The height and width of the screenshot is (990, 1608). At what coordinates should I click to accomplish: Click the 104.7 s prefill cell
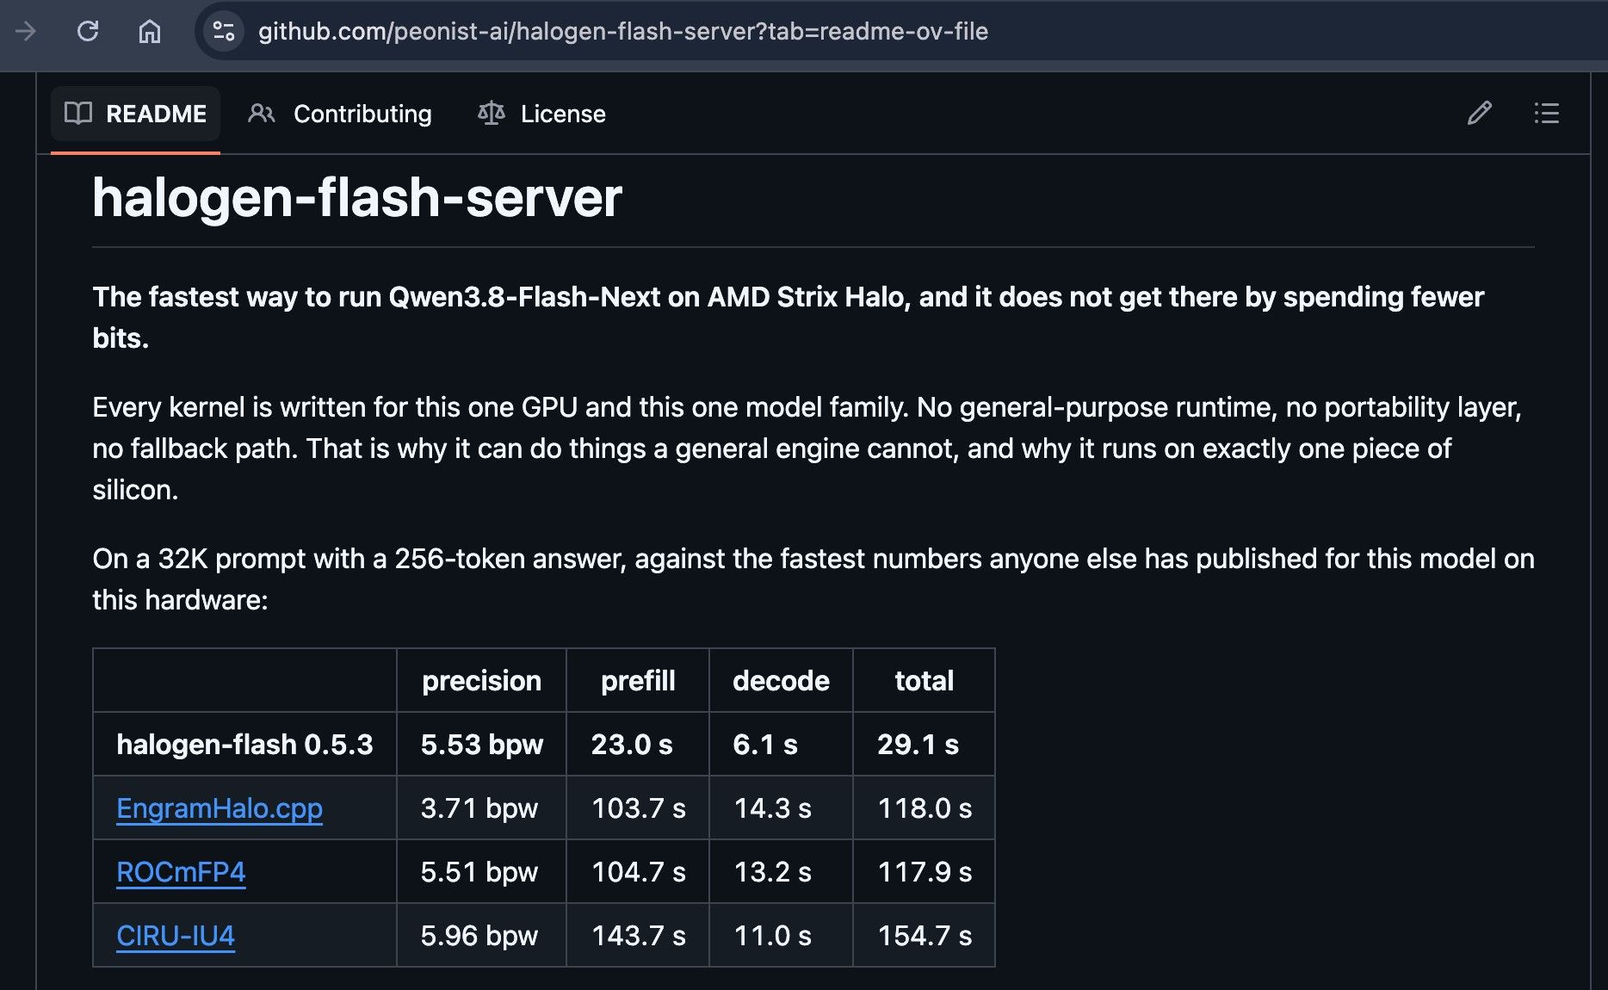click(639, 872)
